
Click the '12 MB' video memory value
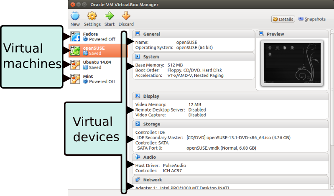click(195, 104)
